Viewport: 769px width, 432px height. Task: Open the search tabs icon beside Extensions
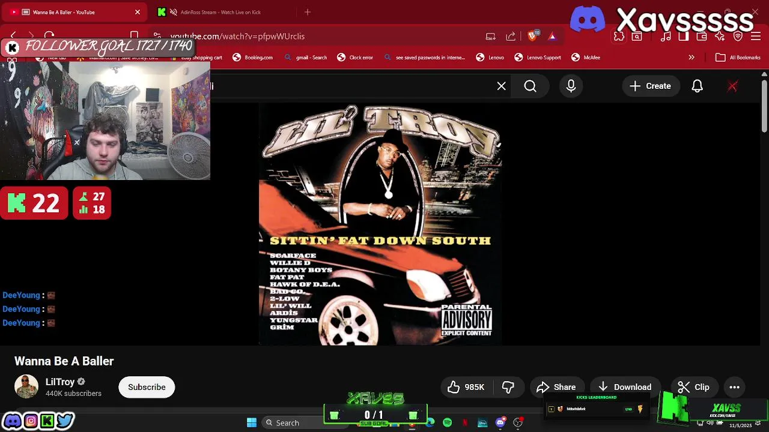click(637, 37)
